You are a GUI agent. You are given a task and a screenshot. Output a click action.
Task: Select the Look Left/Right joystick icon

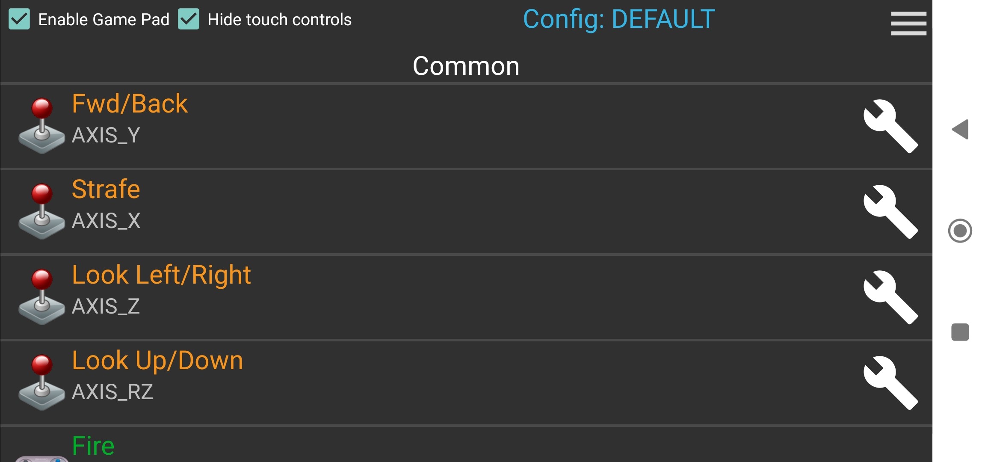pyautogui.click(x=41, y=297)
